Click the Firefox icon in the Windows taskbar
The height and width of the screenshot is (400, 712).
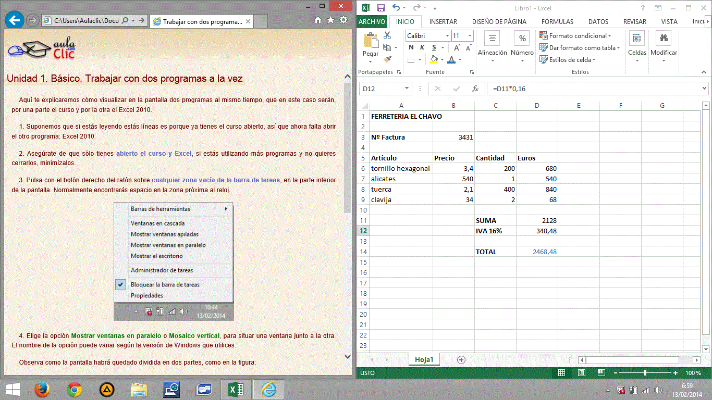click(x=42, y=390)
